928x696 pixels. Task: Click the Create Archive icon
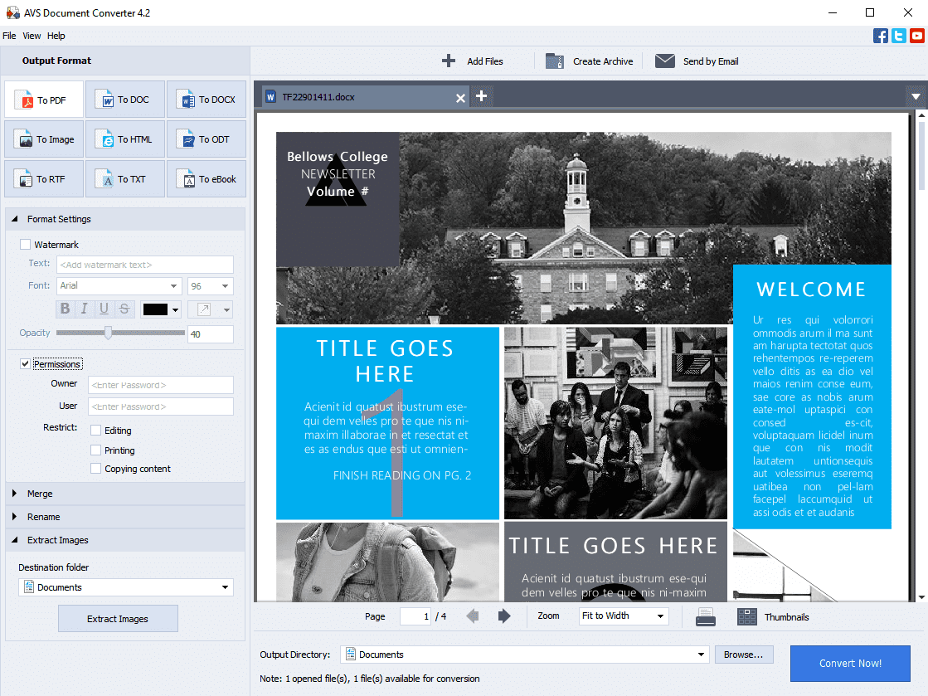[555, 61]
